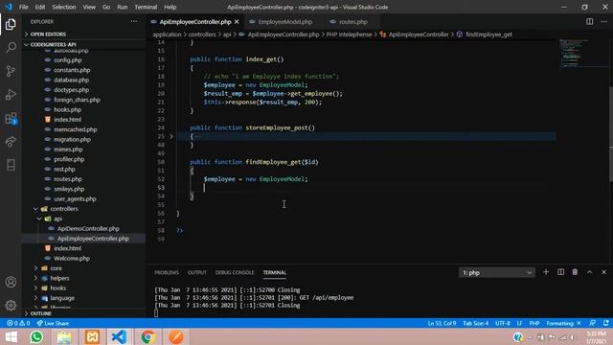Open the Manage gear icon
This screenshot has width=613, height=345.
coord(11,305)
